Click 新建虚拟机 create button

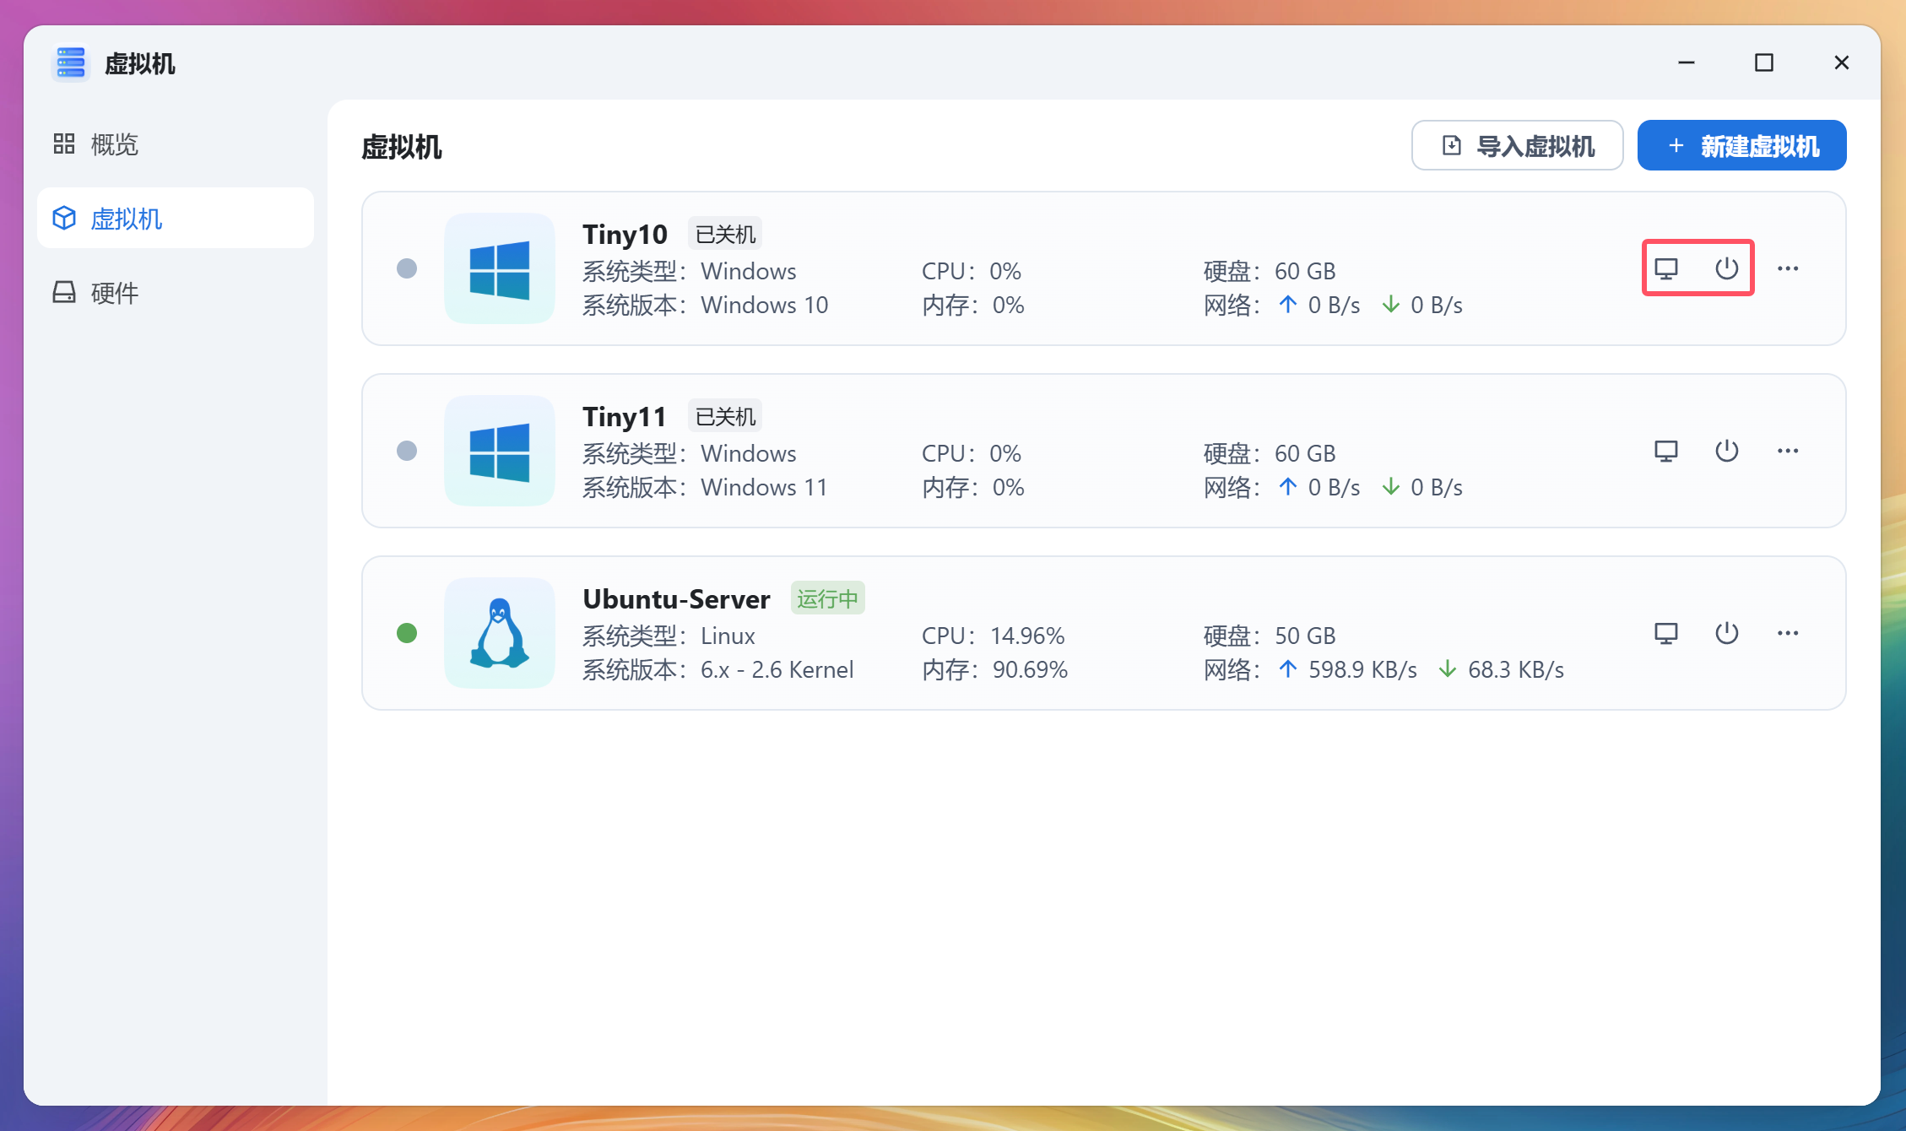coord(1741,146)
